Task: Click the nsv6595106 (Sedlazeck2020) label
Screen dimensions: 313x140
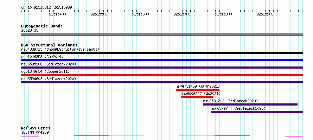Action: tap(49, 64)
